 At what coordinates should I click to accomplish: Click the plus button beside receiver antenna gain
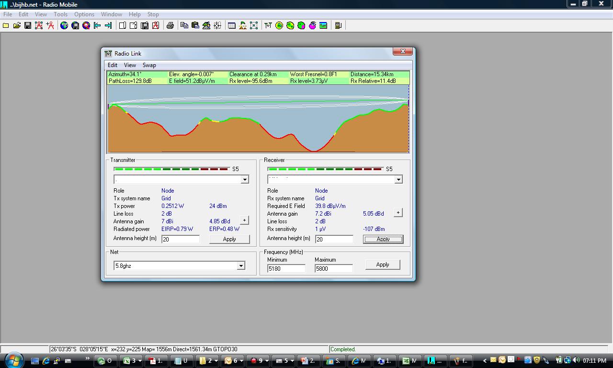click(398, 213)
